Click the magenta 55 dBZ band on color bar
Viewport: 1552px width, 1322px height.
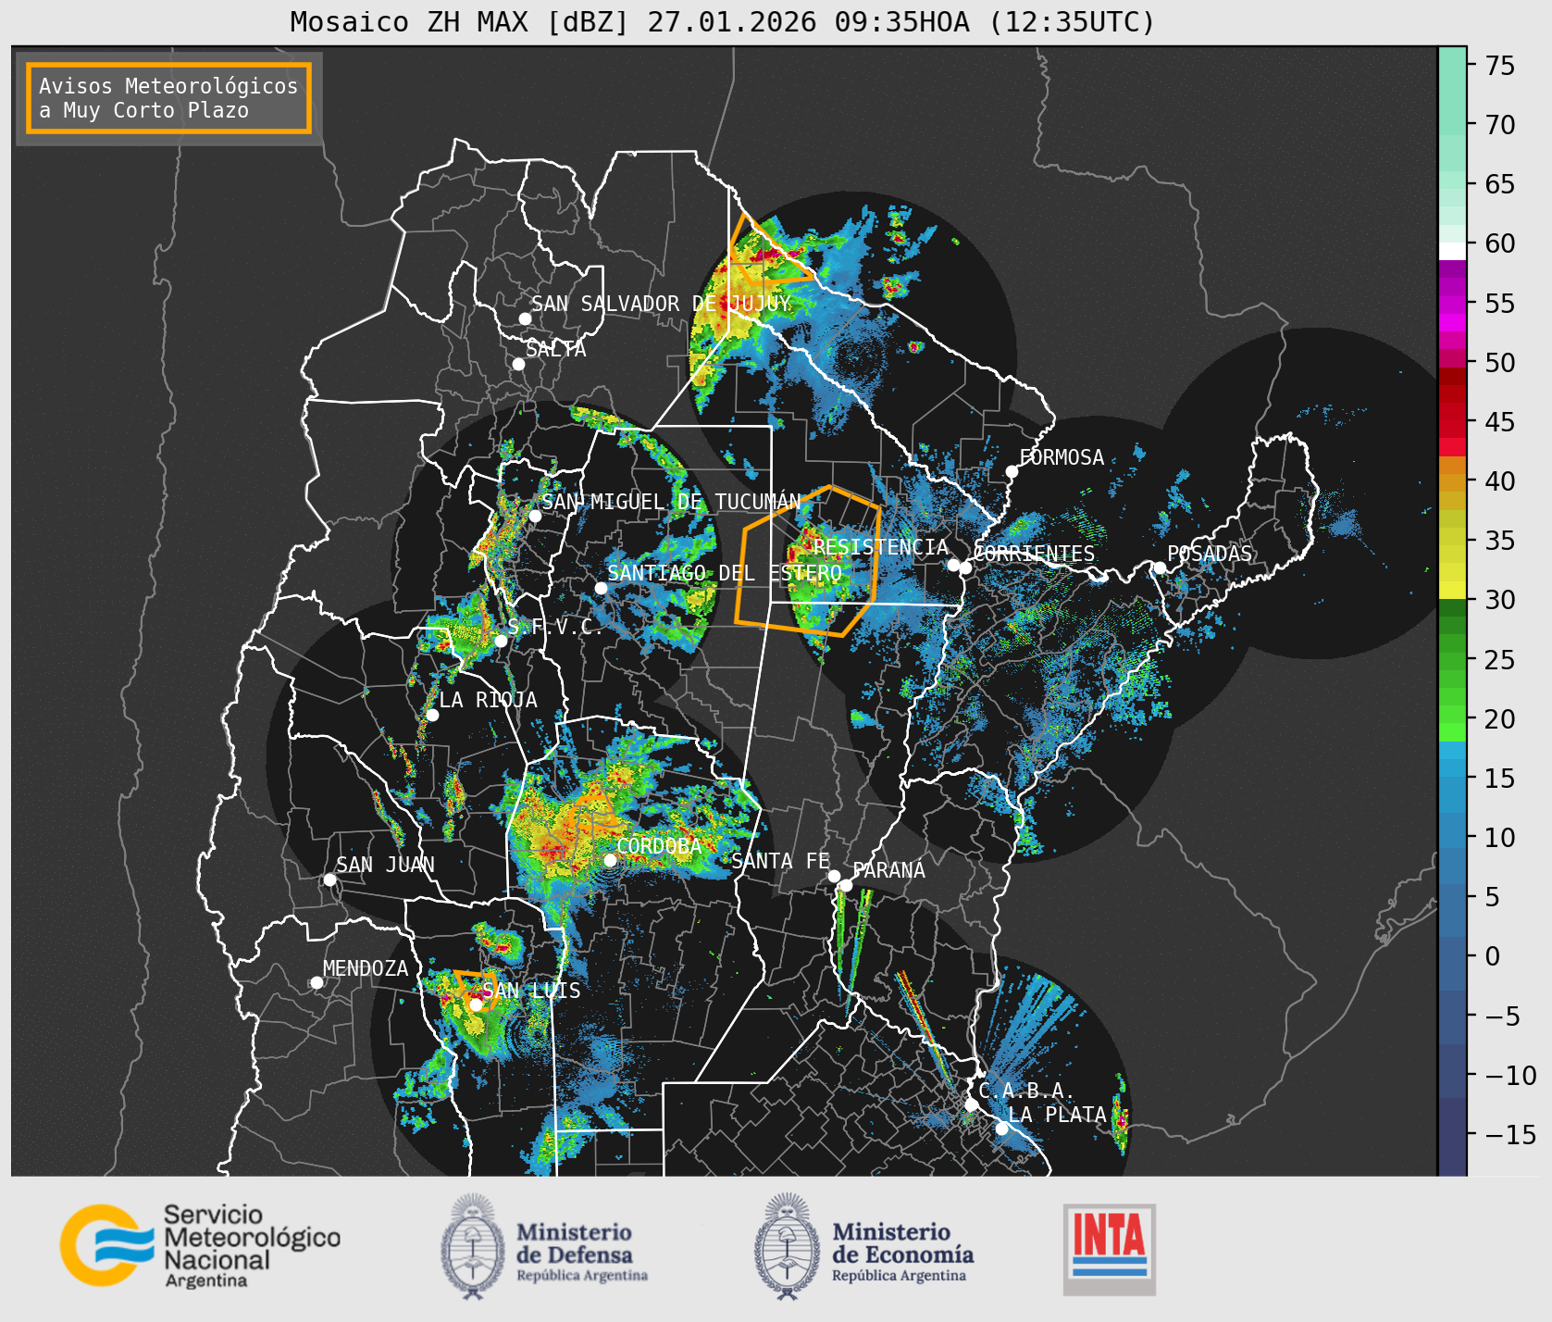pyautogui.click(x=1452, y=304)
